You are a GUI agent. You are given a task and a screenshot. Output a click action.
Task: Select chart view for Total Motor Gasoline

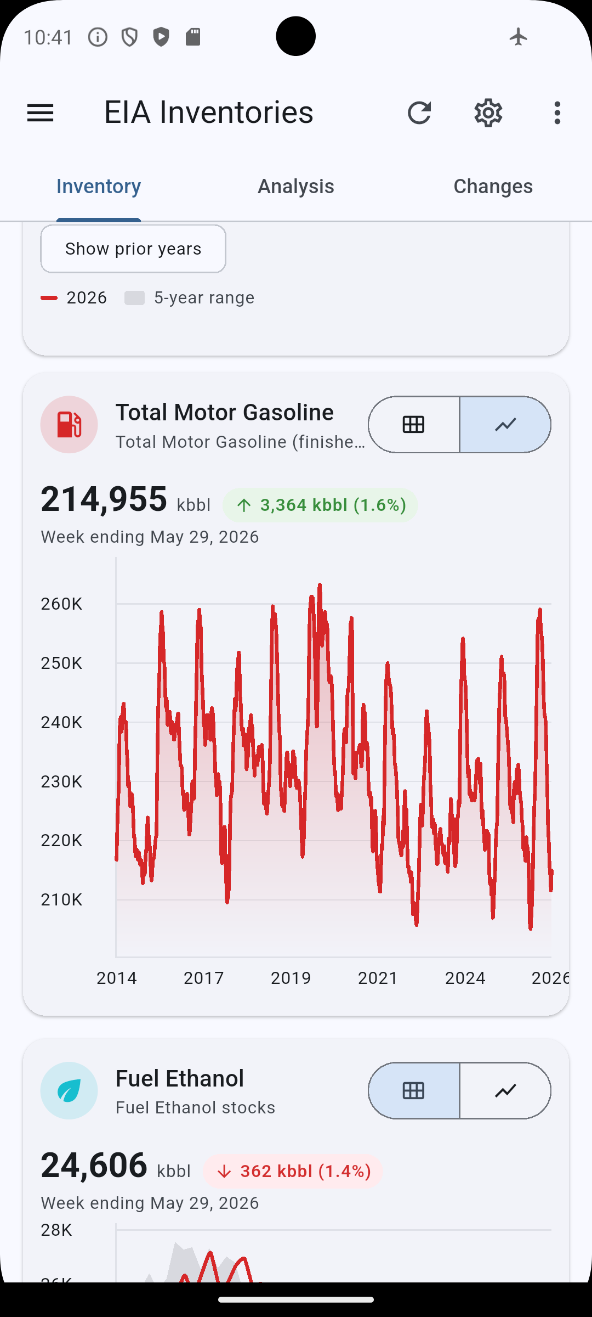505,425
